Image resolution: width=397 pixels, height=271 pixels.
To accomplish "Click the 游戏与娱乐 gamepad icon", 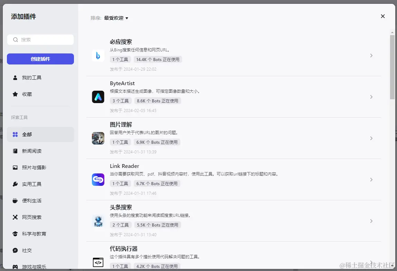I will (x=15, y=267).
